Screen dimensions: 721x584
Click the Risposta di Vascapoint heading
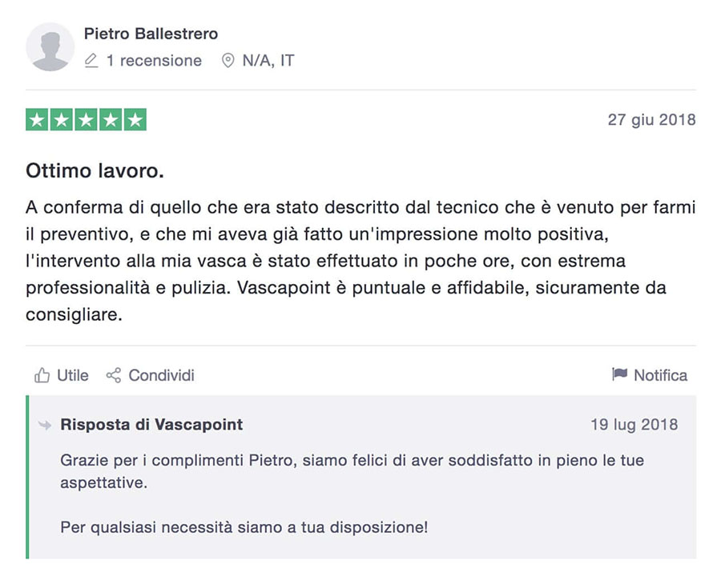(x=151, y=425)
